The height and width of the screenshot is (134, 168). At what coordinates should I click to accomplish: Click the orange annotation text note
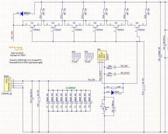16,48
